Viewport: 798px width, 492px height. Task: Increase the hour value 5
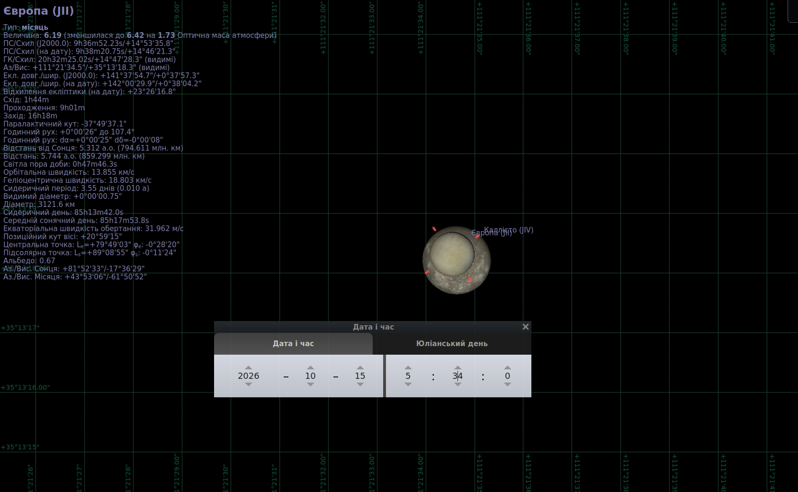408,367
